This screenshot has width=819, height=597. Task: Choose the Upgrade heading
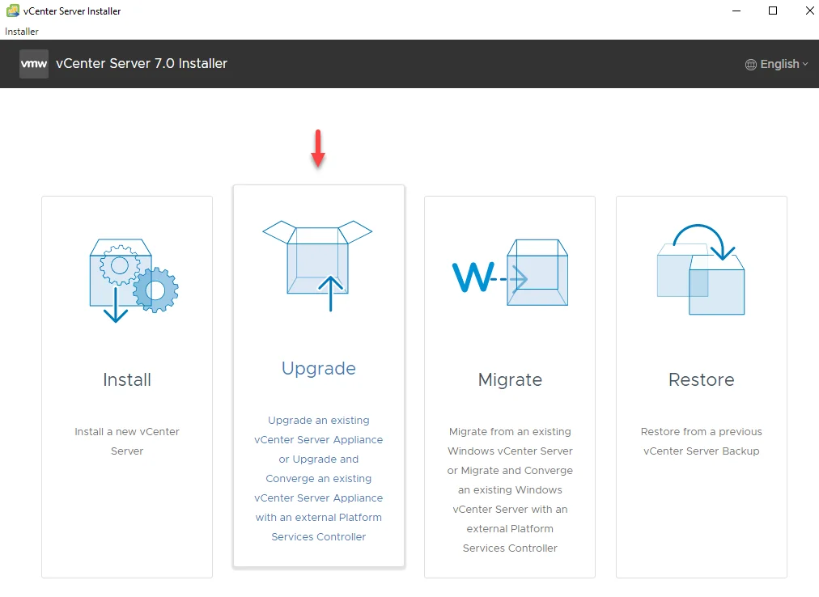pos(319,369)
